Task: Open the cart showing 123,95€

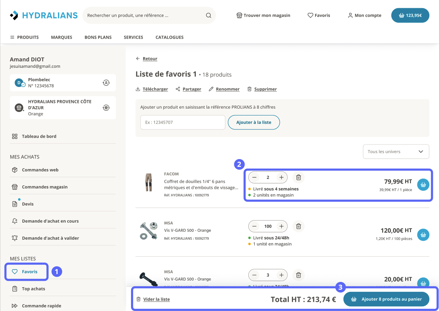Action: coord(410,15)
